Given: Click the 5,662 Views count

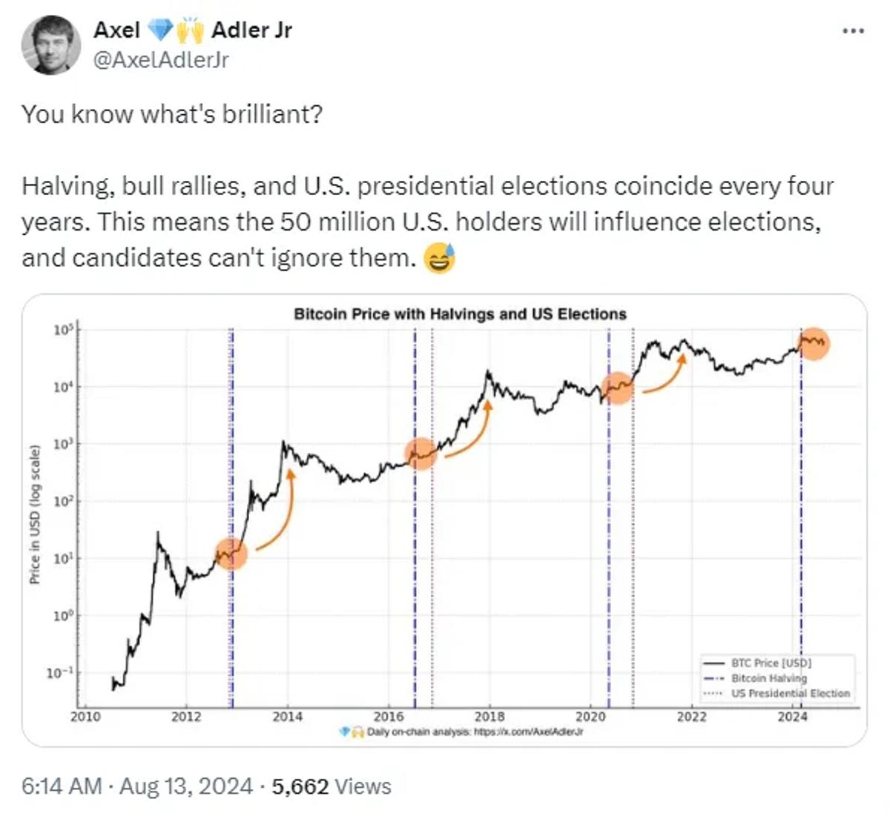Looking at the screenshot, I should [332, 786].
